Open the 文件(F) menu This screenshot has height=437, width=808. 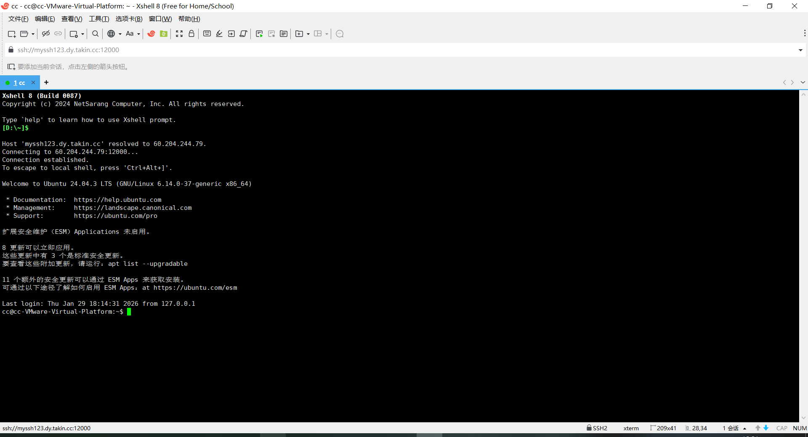coord(19,19)
